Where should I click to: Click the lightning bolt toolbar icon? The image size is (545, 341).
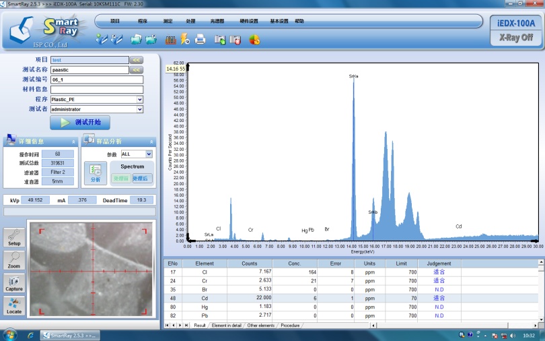(x=185, y=39)
